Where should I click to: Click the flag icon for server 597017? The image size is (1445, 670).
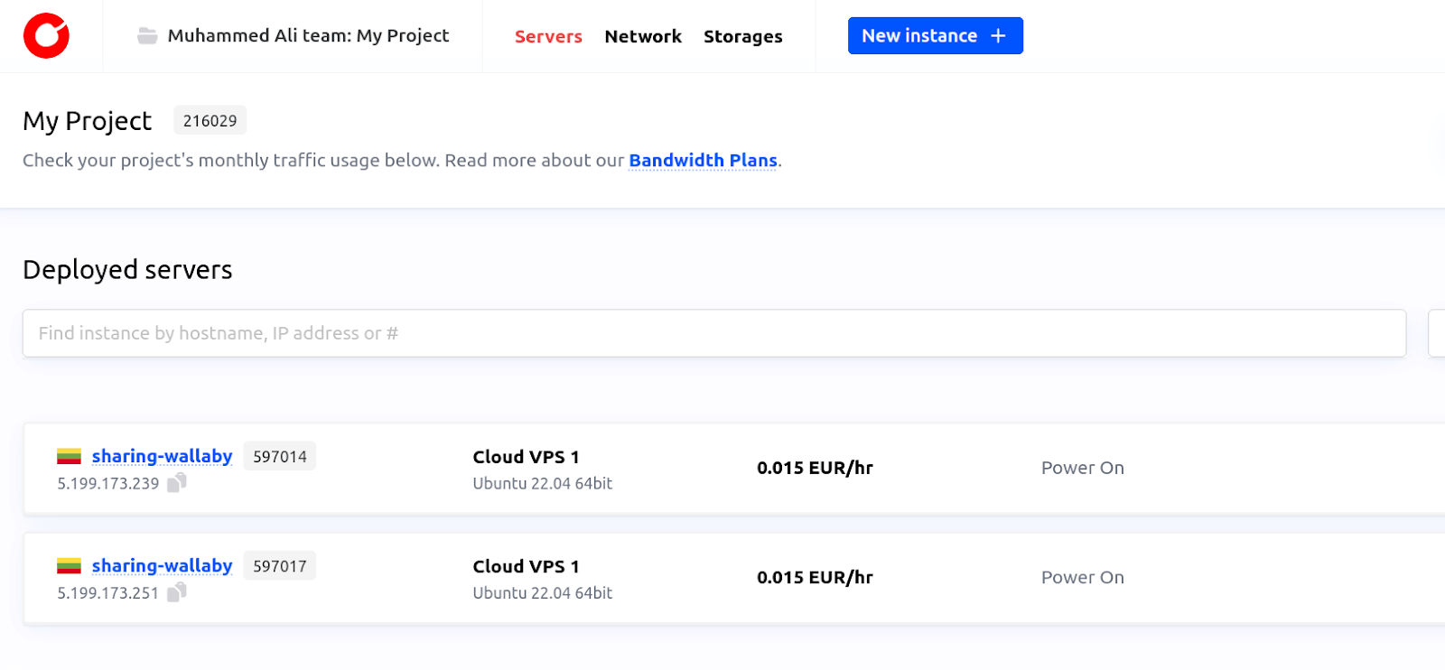click(x=70, y=566)
